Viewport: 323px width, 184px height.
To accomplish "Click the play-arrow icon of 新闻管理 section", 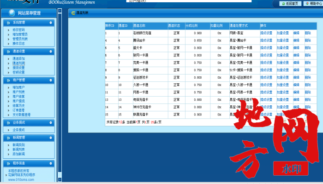I will [x=8, y=138].
